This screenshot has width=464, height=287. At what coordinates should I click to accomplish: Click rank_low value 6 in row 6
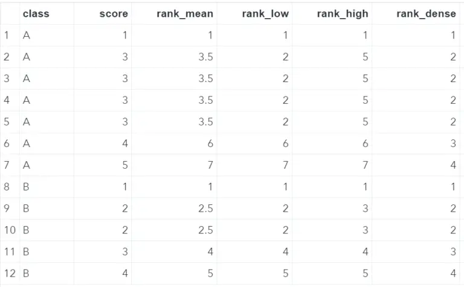pos(285,143)
